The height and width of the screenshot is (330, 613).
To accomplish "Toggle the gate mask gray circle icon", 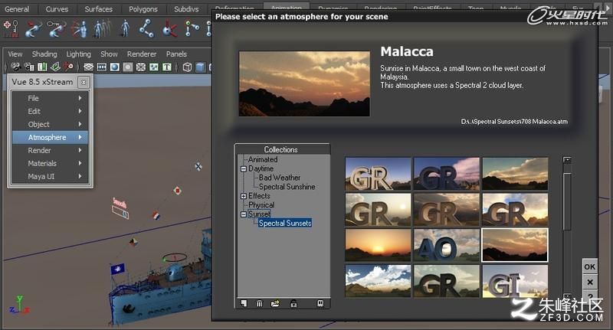I will (x=128, y=67).
